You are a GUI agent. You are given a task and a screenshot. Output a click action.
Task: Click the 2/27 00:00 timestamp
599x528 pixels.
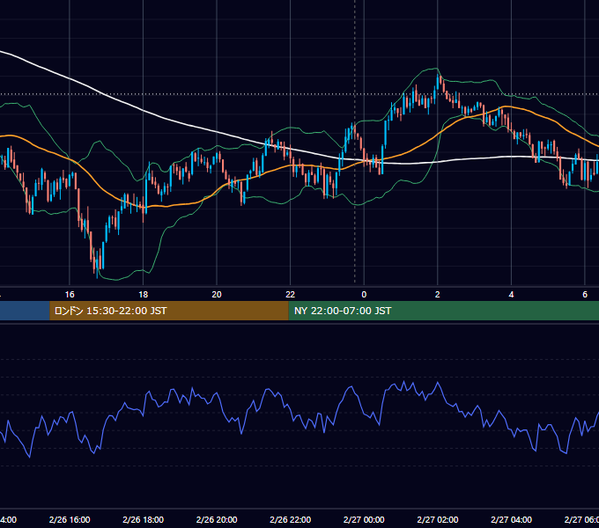pos(364,519)
